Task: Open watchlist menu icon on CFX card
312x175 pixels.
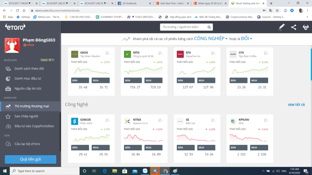Action: tap(266, 53)
